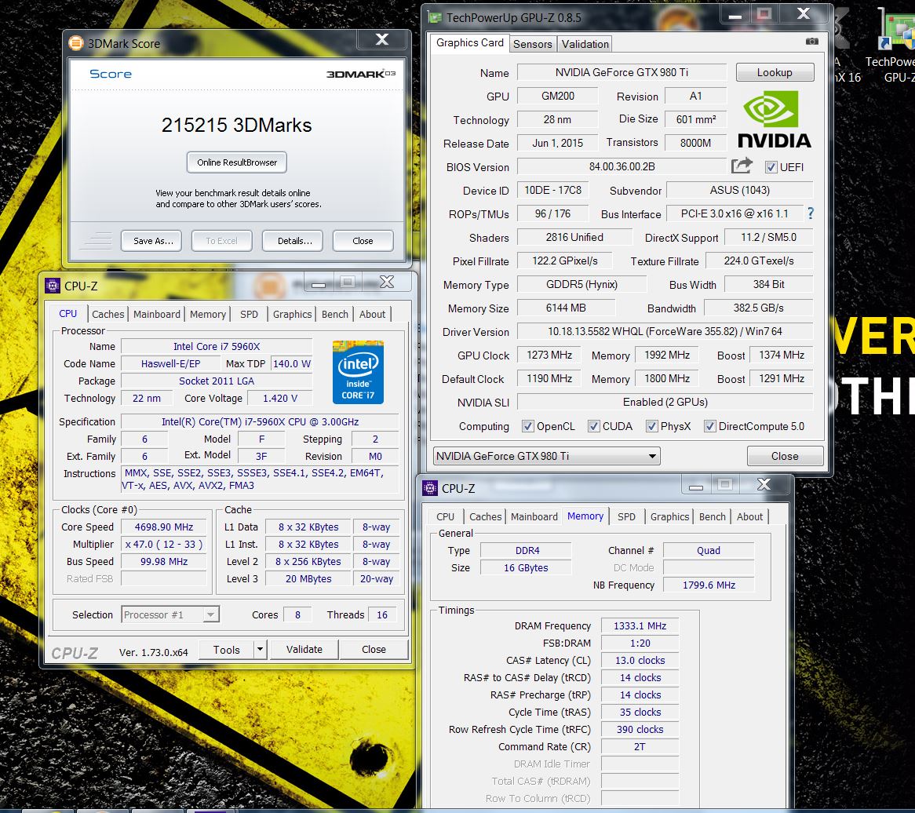915x813 pixels.
Task: Expand the Tools dropdown arrow in CPU-Z
Action: tap(261, 649)
